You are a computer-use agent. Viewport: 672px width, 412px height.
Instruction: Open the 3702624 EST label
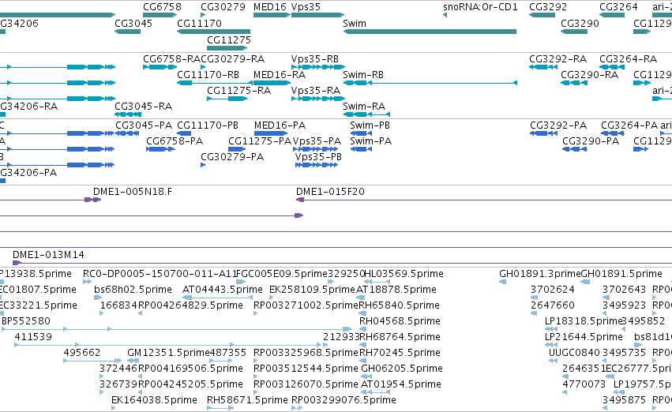pos(553,290)
